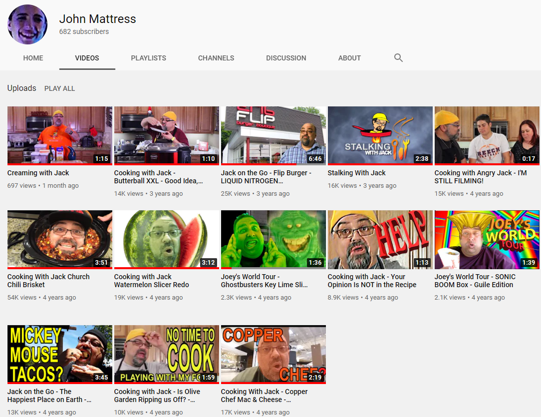Open the Watermelon Slicer Redo thumbnail
The image size is (541, 417).
click(x=167, y=239)
